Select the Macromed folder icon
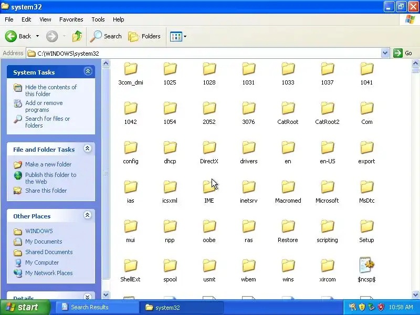420x315 pixels. point(288,187)
